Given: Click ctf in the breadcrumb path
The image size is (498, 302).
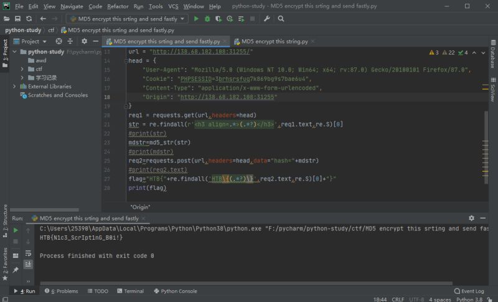Looking at the screenshot, I should coord(51,30).
